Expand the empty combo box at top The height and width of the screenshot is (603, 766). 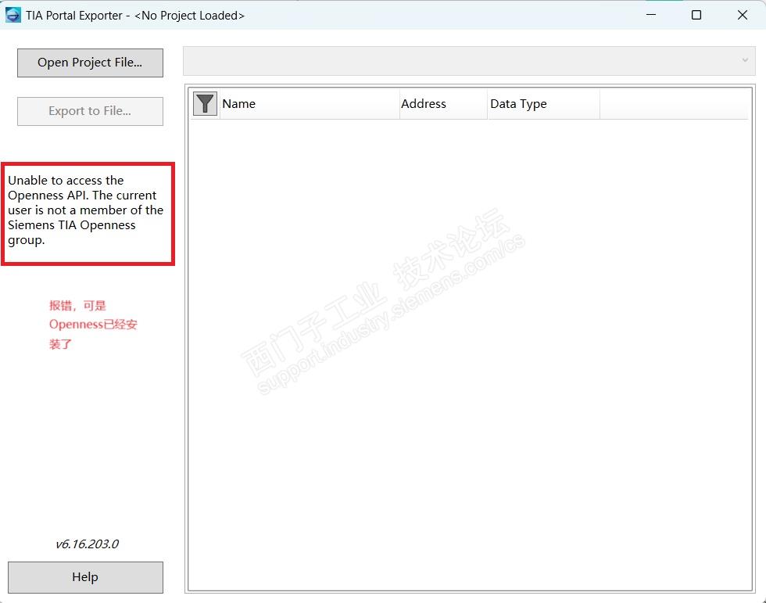(469, 61)
